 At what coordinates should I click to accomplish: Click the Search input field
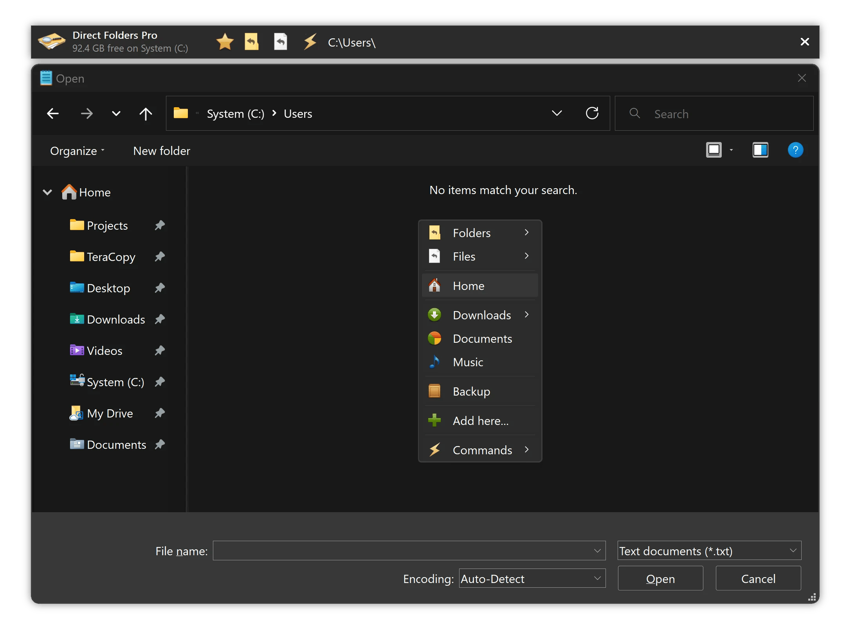(x=714, y=114)
